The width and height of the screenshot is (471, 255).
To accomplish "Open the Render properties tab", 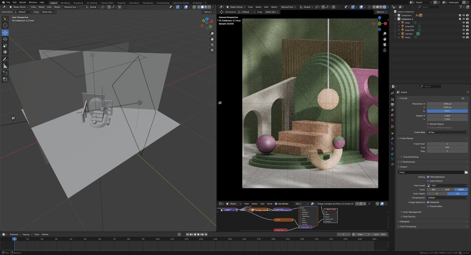I will point(392,99).
